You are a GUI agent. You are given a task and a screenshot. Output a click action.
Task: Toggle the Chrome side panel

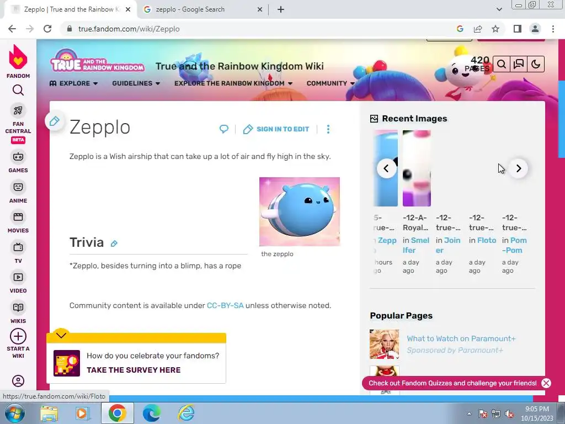518,29
